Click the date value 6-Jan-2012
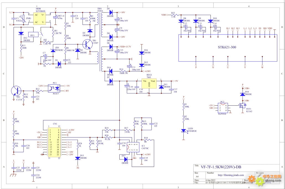Image resolution: width=285 pixels, height=189 pixels. pyautogui.click(x=211, y=180)
